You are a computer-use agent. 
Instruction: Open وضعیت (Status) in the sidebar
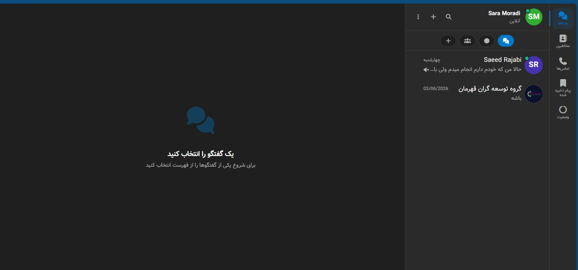[x=563, y=112]
